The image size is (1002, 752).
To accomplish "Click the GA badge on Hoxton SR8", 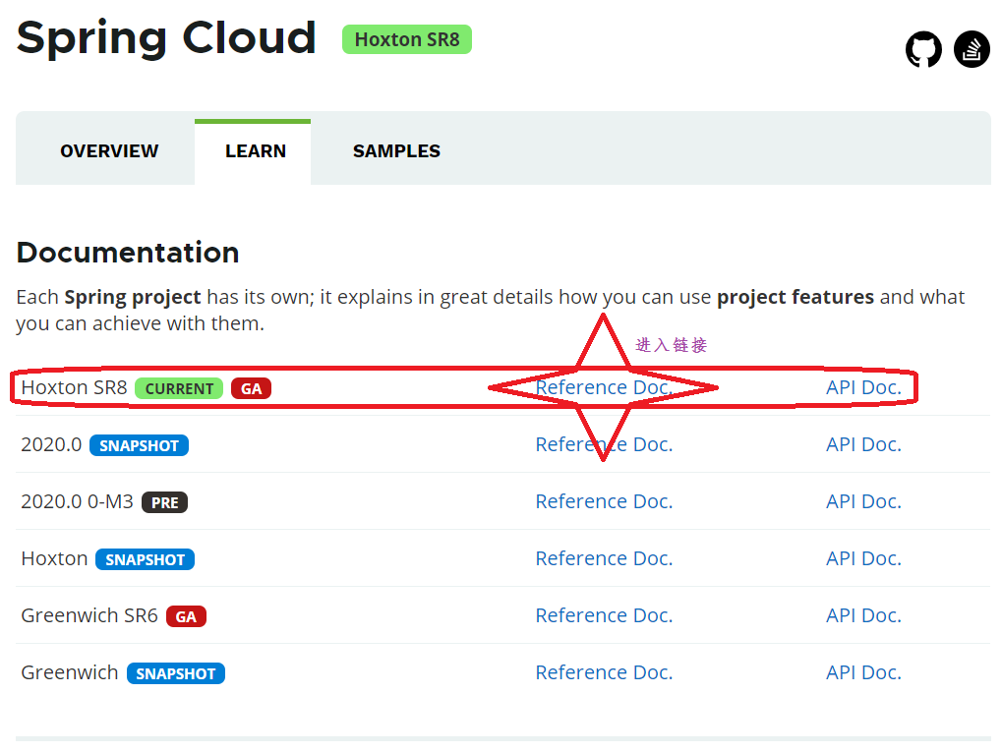I will [251, 388].
